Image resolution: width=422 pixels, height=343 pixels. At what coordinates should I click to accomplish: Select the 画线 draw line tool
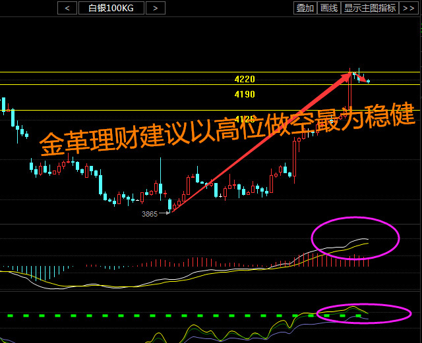[x=328, y=8]
